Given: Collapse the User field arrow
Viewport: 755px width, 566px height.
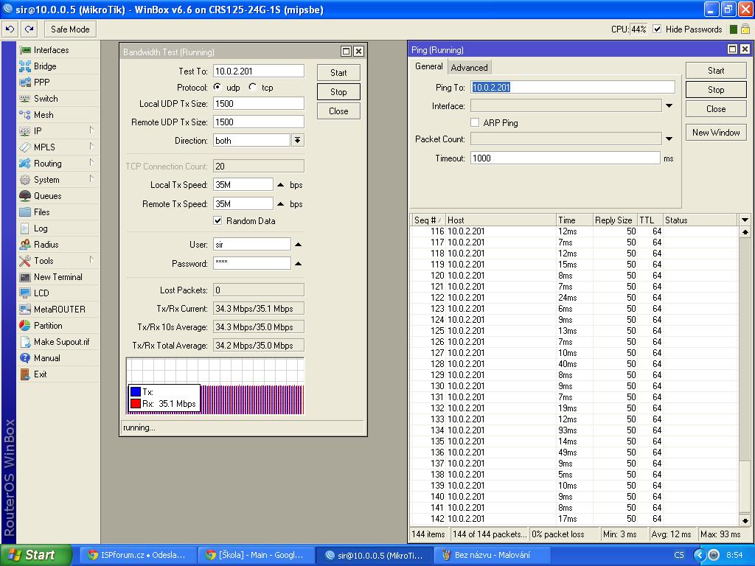Looking at the screenshot, I should [x=298, y=245].
